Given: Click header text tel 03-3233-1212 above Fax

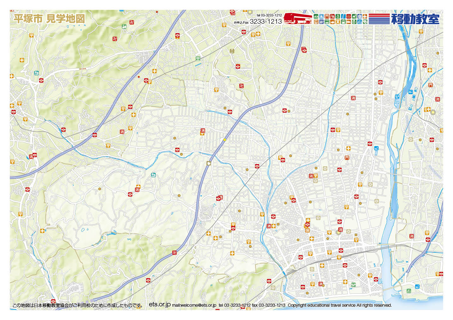Looking at the screenshot, I should point(269,15).
